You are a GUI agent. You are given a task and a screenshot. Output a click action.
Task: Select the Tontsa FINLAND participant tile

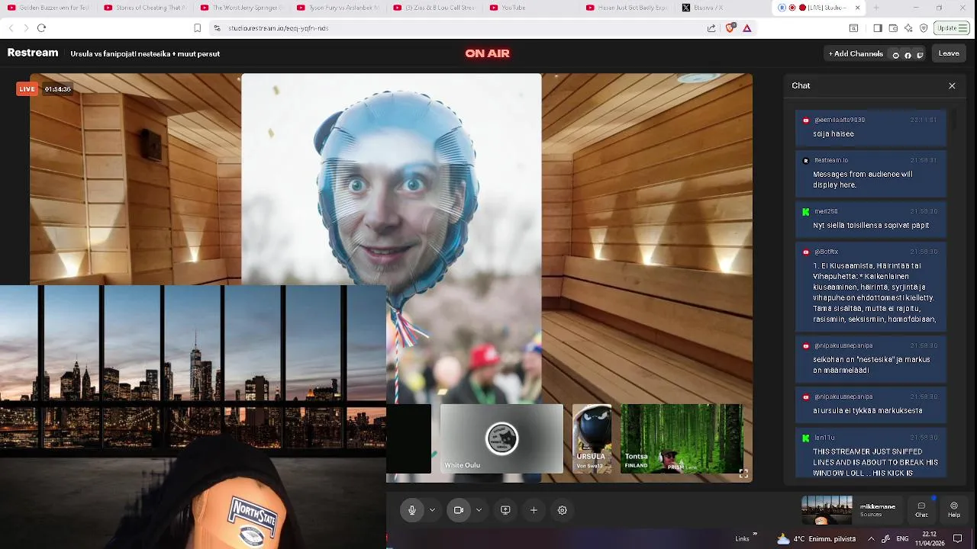(681, 438)
